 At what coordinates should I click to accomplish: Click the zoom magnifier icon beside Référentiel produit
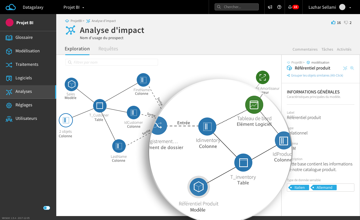click(352, 68)
